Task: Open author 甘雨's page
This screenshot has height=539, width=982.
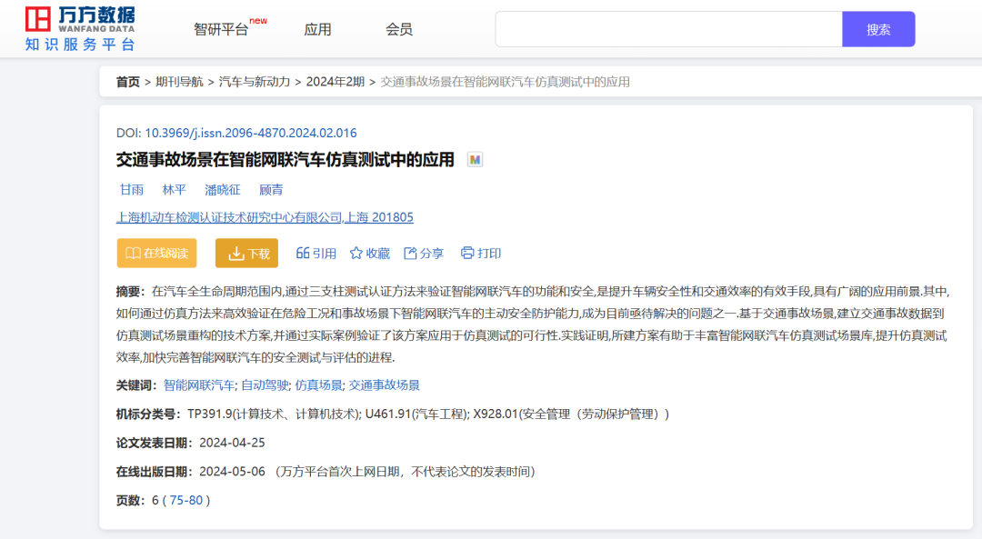Action: (132, 190)
